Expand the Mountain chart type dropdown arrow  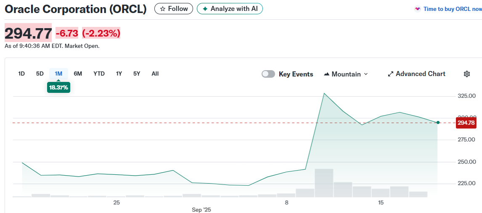(366, 74)
